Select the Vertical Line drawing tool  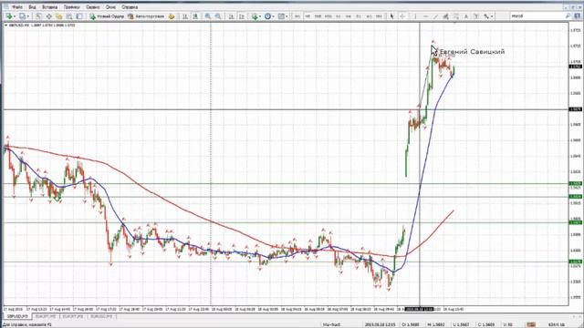point(415,16)
